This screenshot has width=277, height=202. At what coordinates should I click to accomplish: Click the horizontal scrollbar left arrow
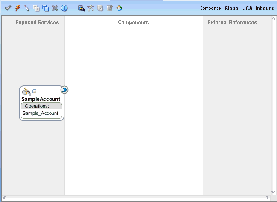[x=4, y=198]
